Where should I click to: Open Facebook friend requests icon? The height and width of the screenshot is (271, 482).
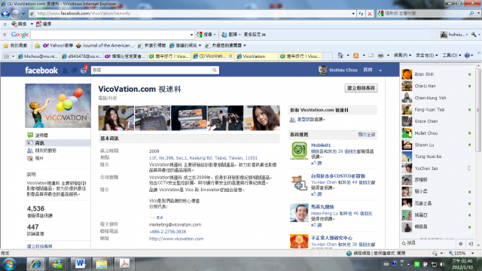tap(65, 71)
